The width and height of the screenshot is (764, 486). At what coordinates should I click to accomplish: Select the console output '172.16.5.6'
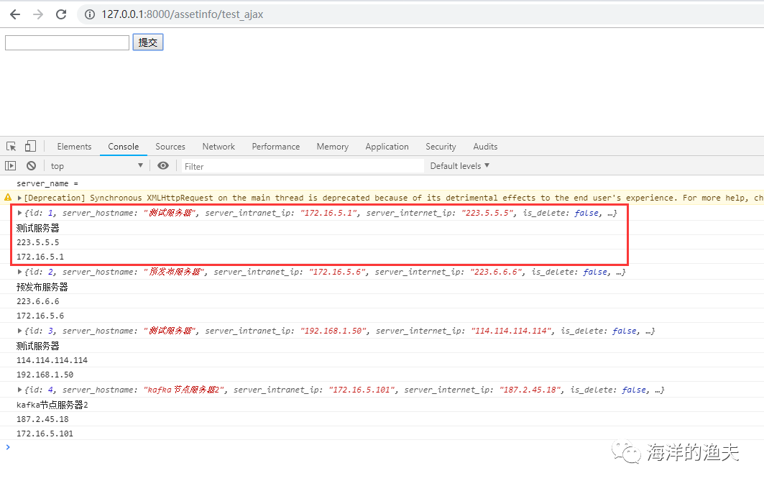40,316
